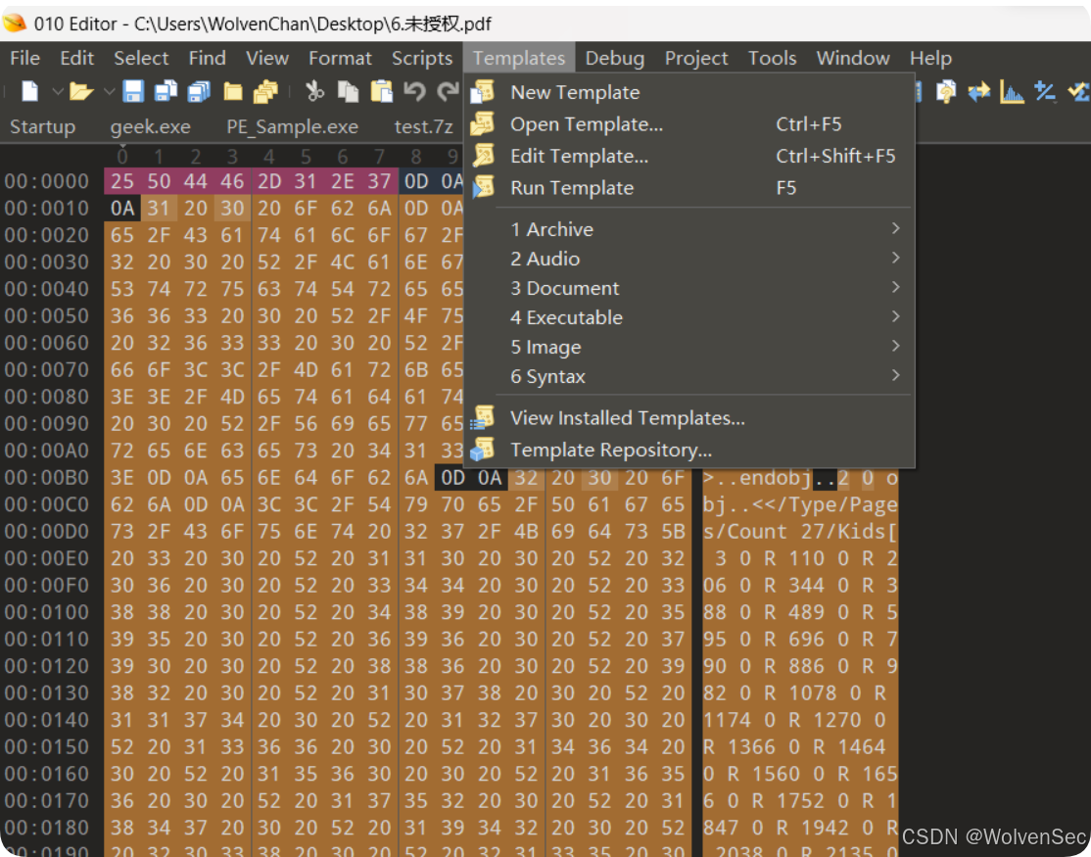Open the Debug menu
The width and height of the screenshot is (1091, 857).
614,58
